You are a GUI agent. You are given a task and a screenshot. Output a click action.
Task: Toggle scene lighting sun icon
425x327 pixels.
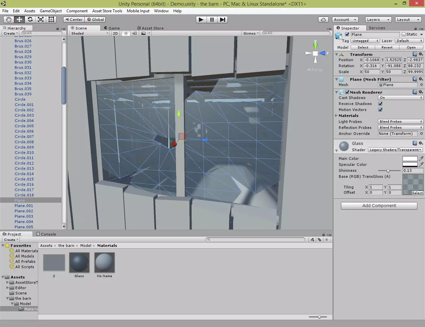pyautogui.click(x=126, y=33)
